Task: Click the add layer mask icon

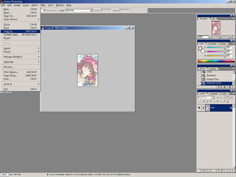Action: pos(209,171)
